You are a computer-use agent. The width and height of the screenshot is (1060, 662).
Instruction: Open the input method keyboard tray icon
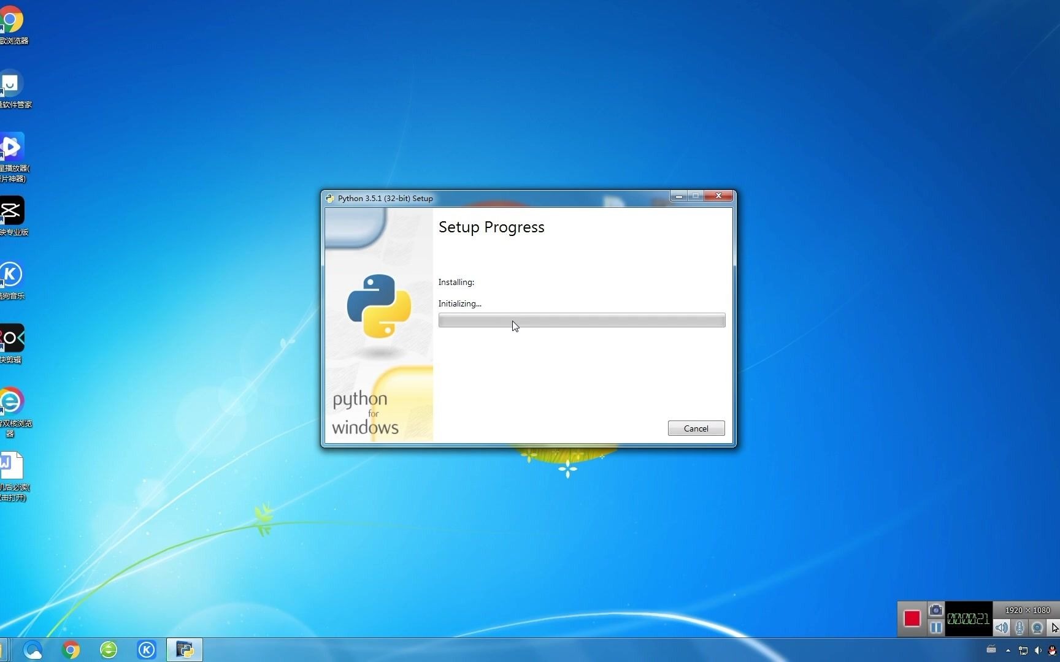(991, 649)
